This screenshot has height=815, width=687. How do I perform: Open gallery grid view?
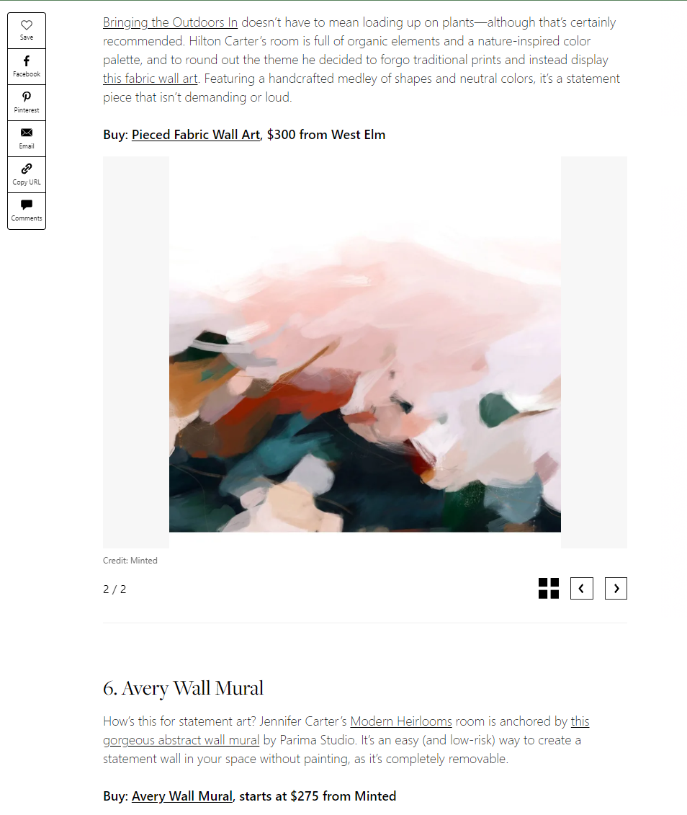pyautogui.click(x=548, y=589)
